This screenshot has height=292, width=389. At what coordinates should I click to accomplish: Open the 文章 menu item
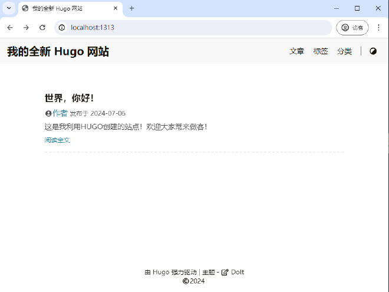tap(296, 51)
